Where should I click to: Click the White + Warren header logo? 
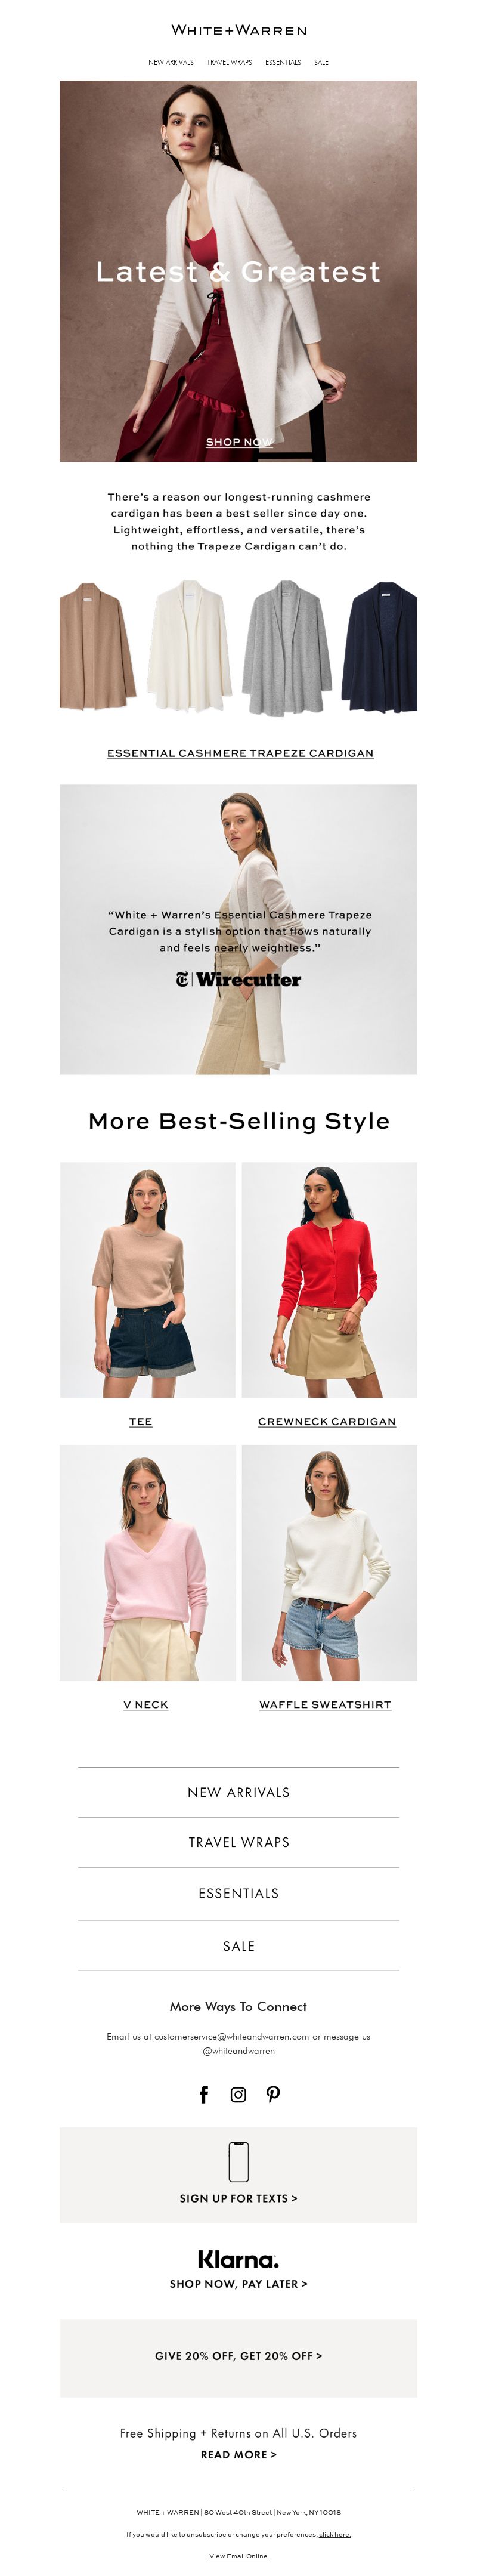(239, 30)
